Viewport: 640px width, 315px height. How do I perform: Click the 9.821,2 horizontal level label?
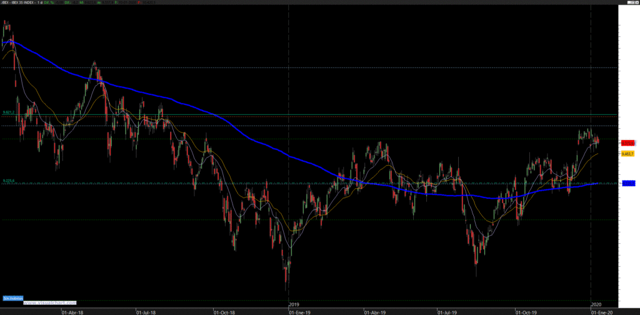click(9, 112)
